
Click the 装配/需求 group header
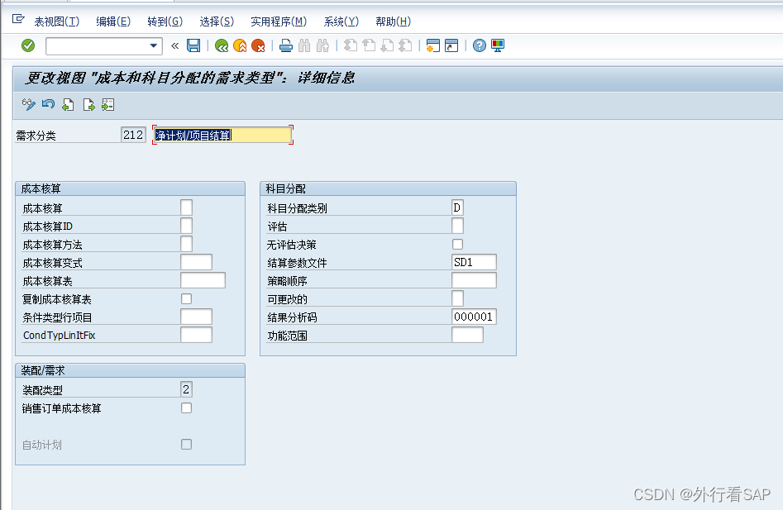click(131, 370)
